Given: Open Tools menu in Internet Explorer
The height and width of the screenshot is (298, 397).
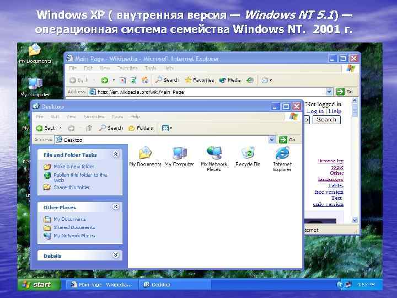Looking at the screenshot, I should pos(151,68).
